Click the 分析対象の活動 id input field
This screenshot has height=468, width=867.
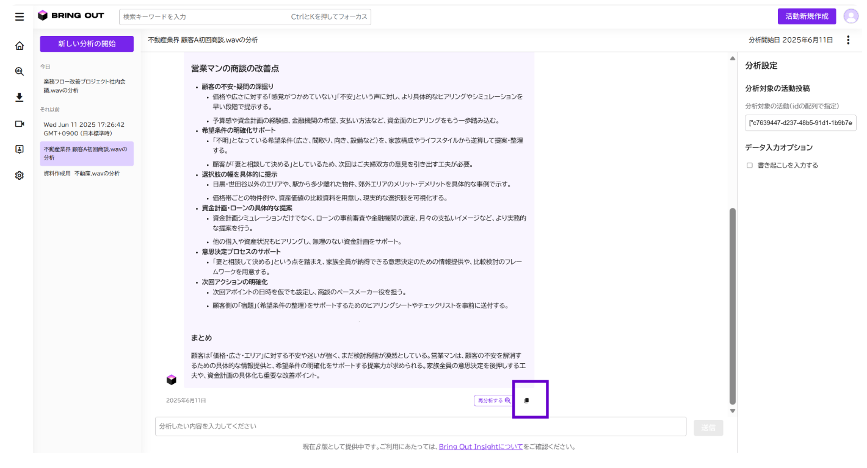[800, 123]
